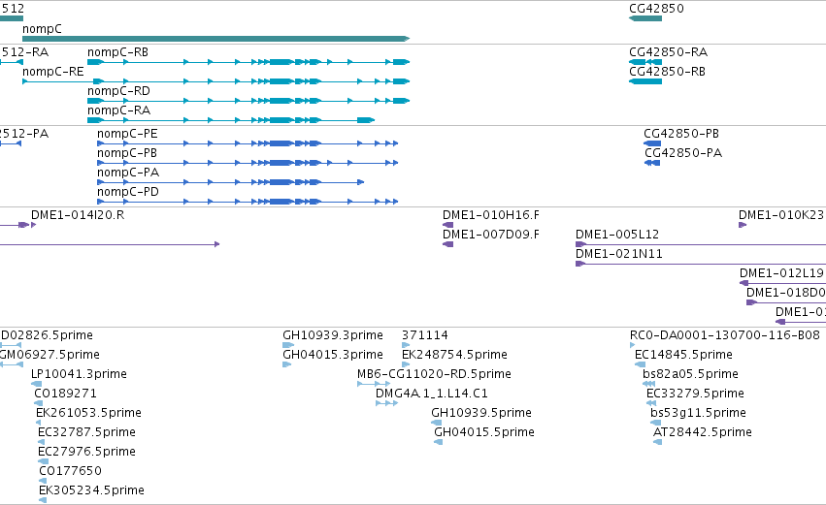Viewport: 826px width, 505px height.
Task: Select DME1-021N11 clone label
Action: (x=619, y=254)
